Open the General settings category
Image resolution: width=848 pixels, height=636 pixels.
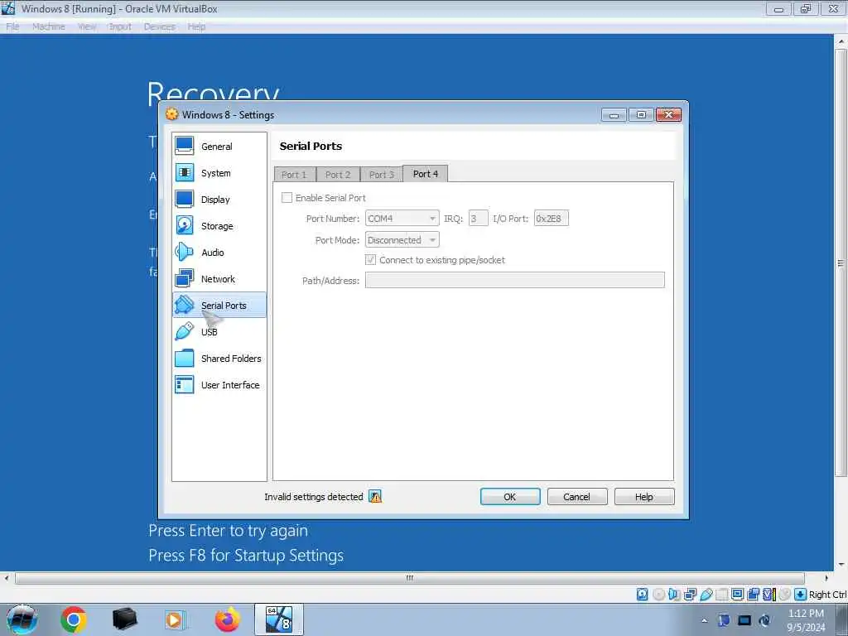click(219, 146)
